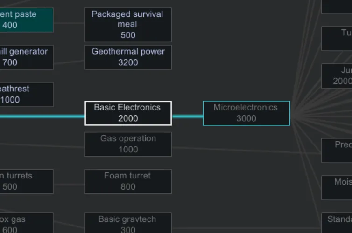Select the Basic Electronics research project
Image resolution: width=352 pixels, height=233 pixels.
(x=128, y=113)
